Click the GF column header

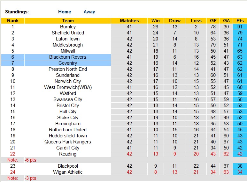click(x=213, y=21)
